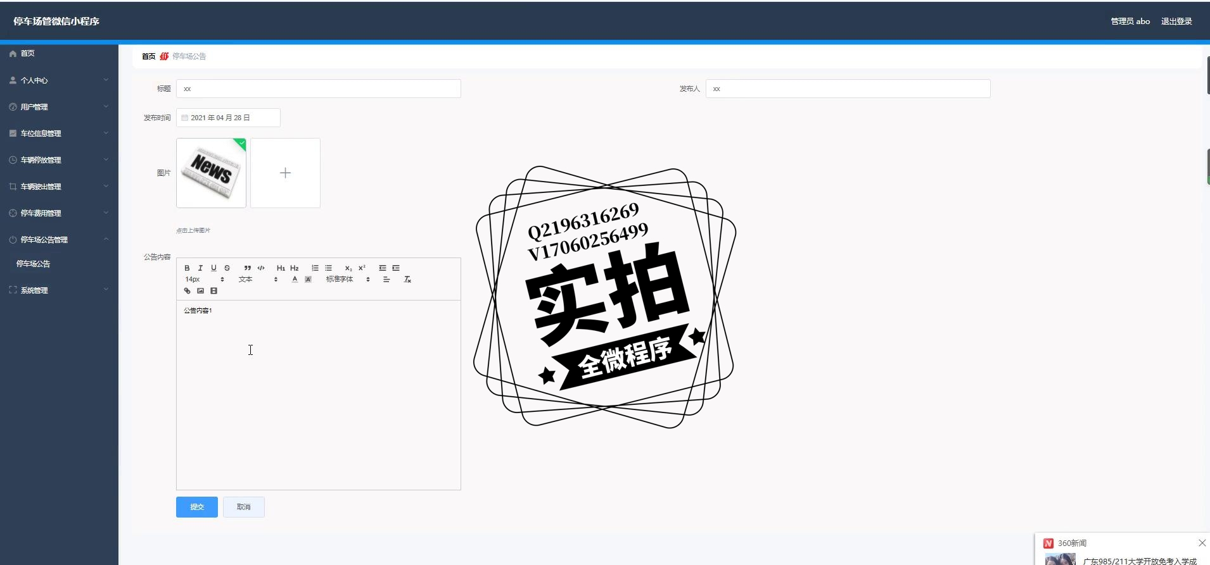Expand the 车位信息管理 sidebar menu
This screenshot has height=565, width=1210.
(x=59, y=133)
